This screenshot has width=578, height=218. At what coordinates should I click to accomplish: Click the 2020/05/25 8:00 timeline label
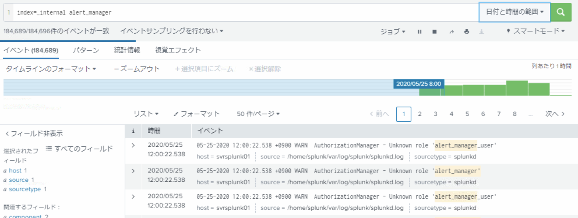click(419, 84)
